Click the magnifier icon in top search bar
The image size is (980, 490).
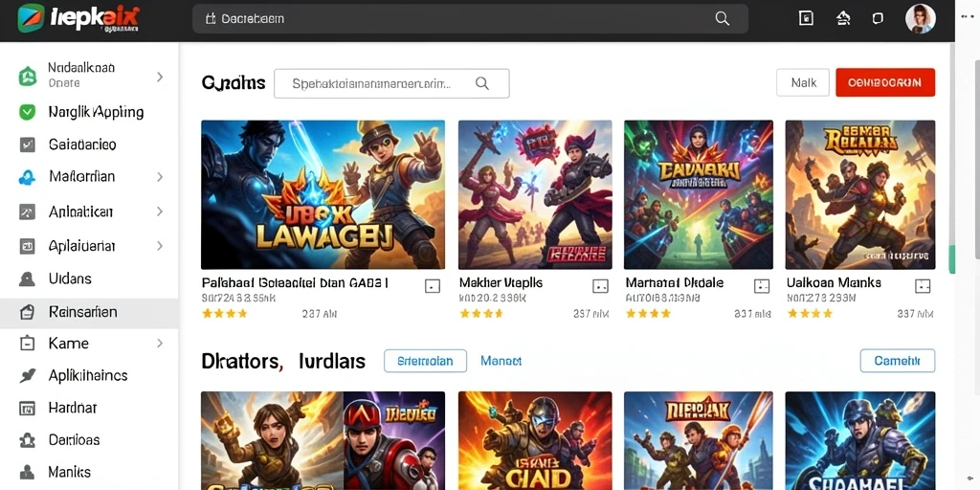(722, 19)
